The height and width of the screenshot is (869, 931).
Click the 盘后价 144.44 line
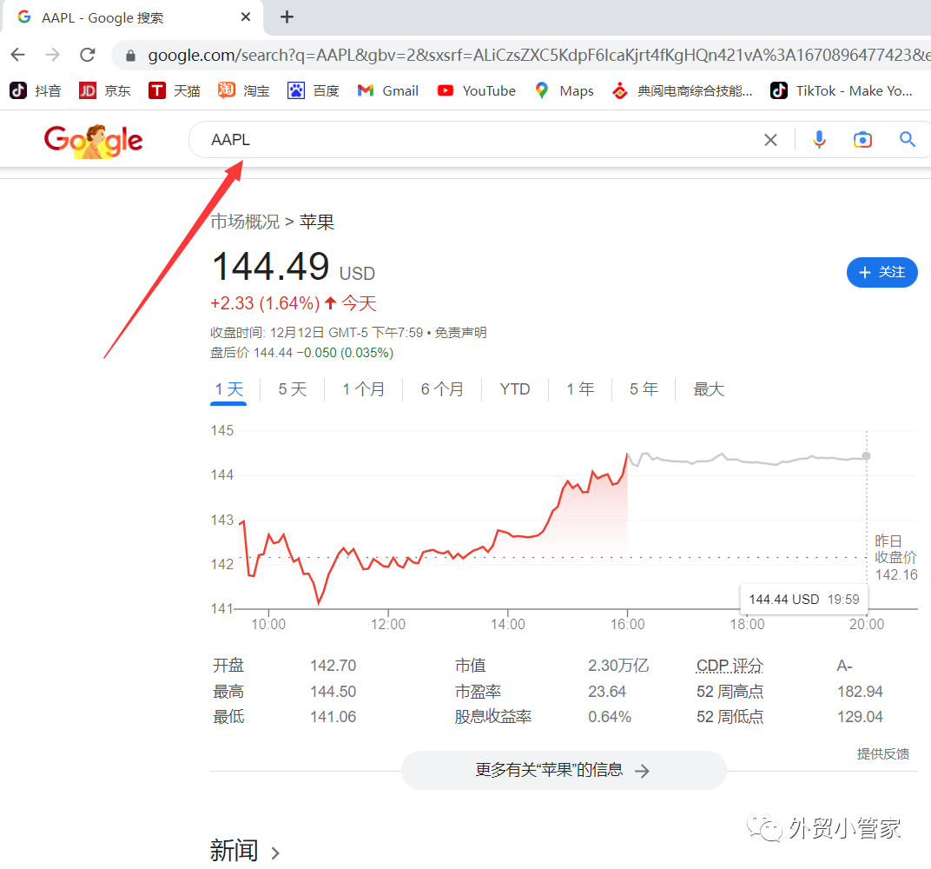[301, 353]
